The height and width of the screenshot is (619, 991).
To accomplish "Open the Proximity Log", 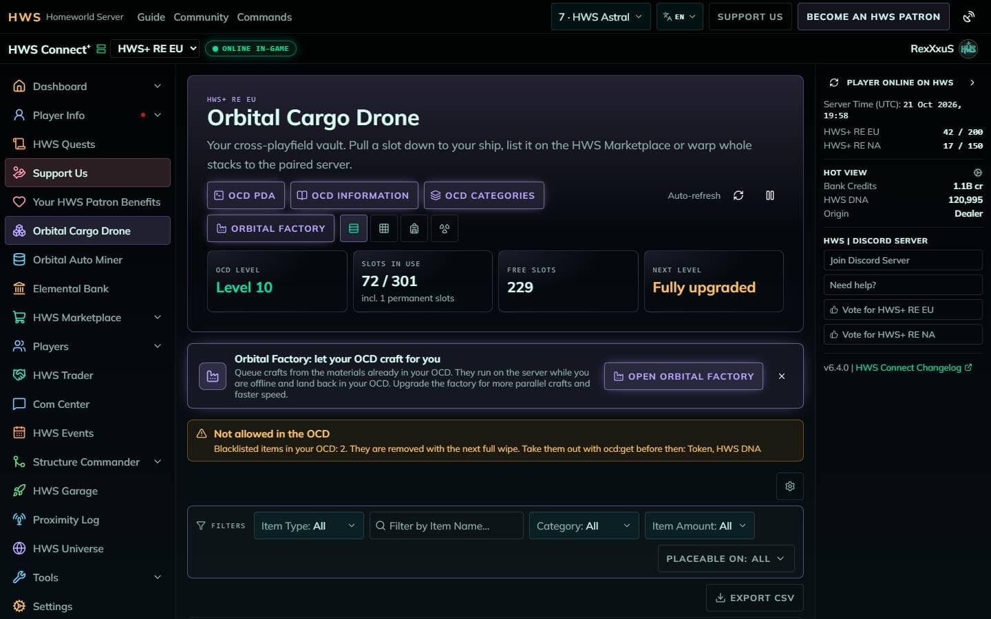I will tap(87, 520).
